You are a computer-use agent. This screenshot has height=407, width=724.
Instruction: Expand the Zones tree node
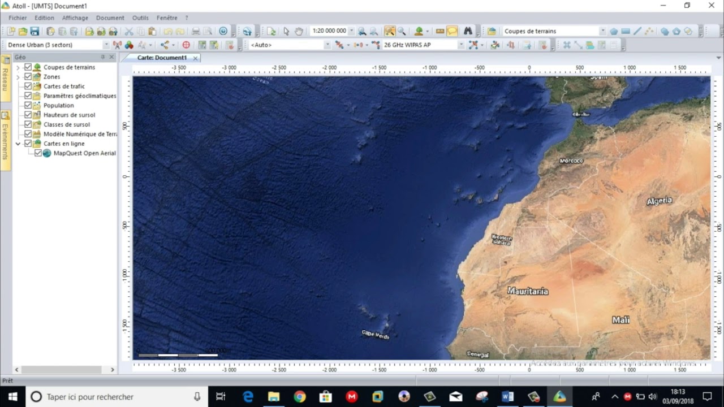(18, 77)
